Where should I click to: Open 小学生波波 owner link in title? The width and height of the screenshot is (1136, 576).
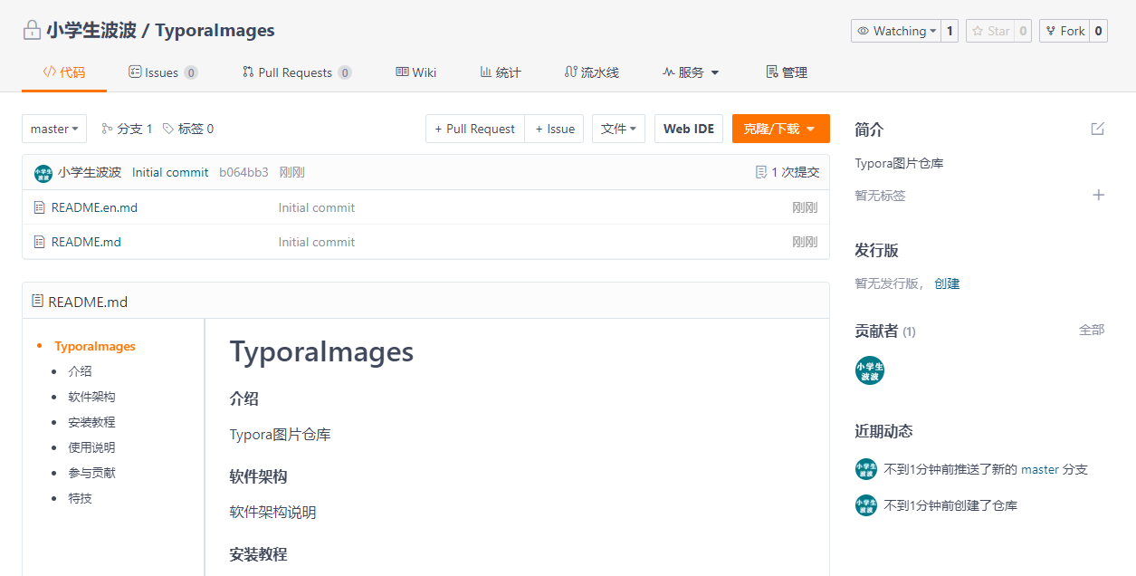click(91, 30)
